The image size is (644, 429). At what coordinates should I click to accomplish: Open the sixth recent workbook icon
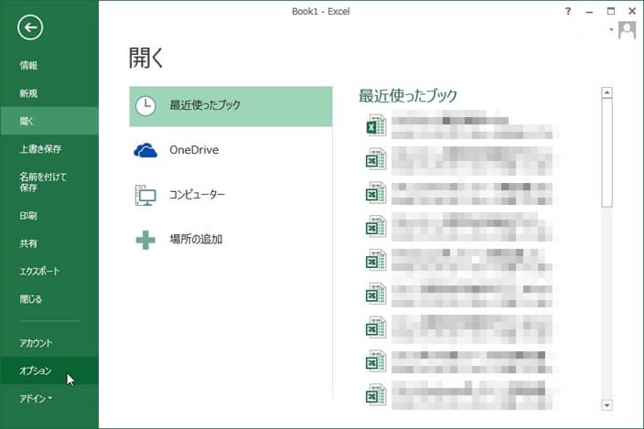[376, 294]
